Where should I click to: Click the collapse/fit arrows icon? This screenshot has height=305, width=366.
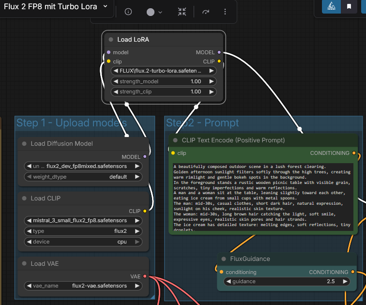point(182,12)
